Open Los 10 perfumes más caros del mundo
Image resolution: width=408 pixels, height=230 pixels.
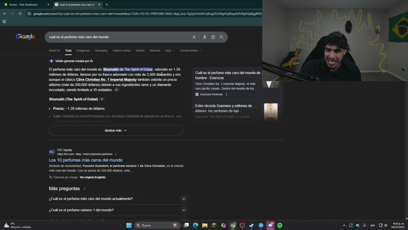coord(85,160)
